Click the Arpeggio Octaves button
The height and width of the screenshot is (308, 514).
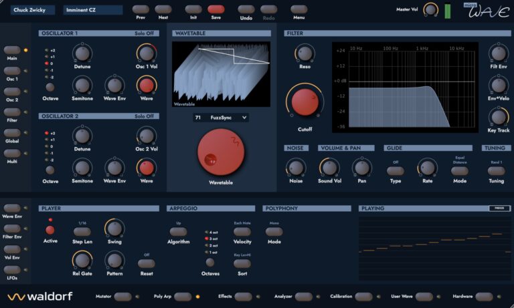point(210,263)
